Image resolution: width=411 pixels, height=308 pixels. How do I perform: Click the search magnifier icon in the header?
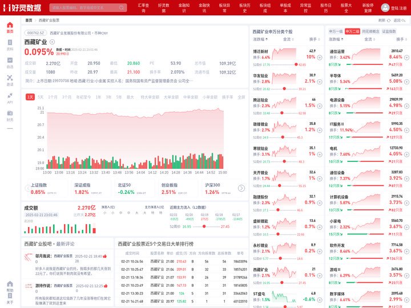[122, 7]
